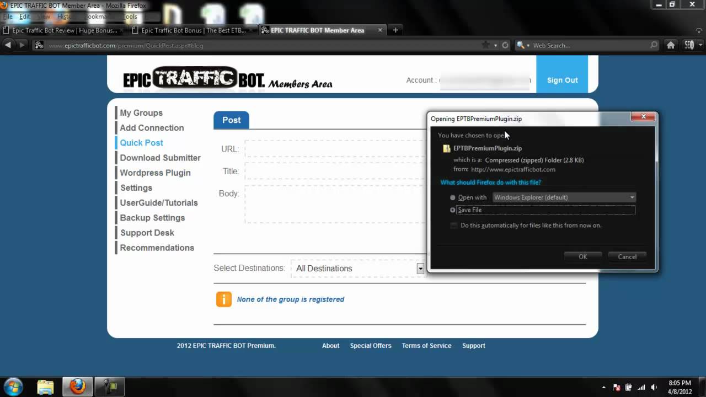Screen dimensions: 706x397
Task: Open the address bar history dropdown arrow
Action: [495, 45]
